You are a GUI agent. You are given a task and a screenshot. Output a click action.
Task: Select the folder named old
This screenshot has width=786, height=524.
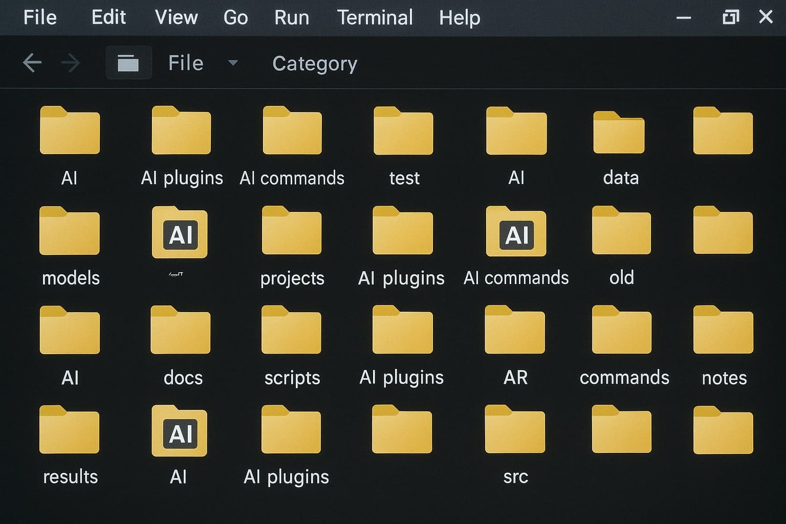621,231
